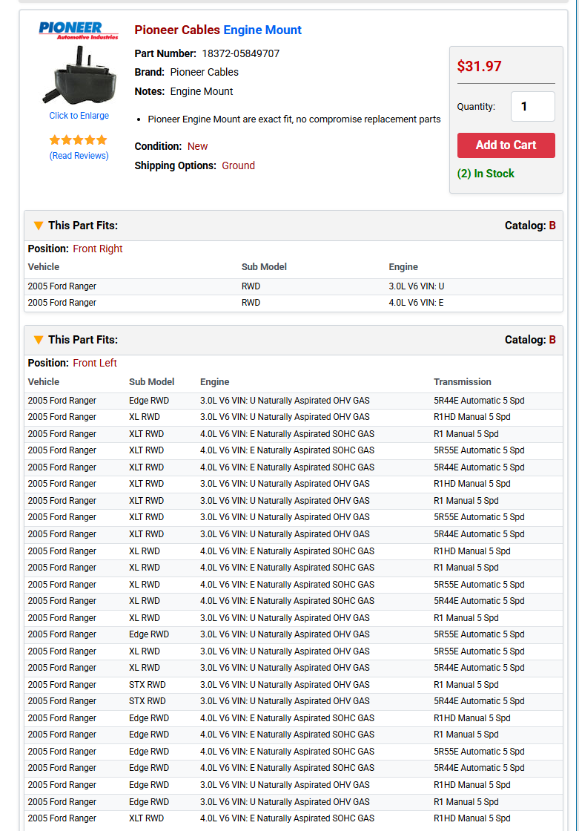Click the '(2) In Stock' availability text

pos(486,174)
